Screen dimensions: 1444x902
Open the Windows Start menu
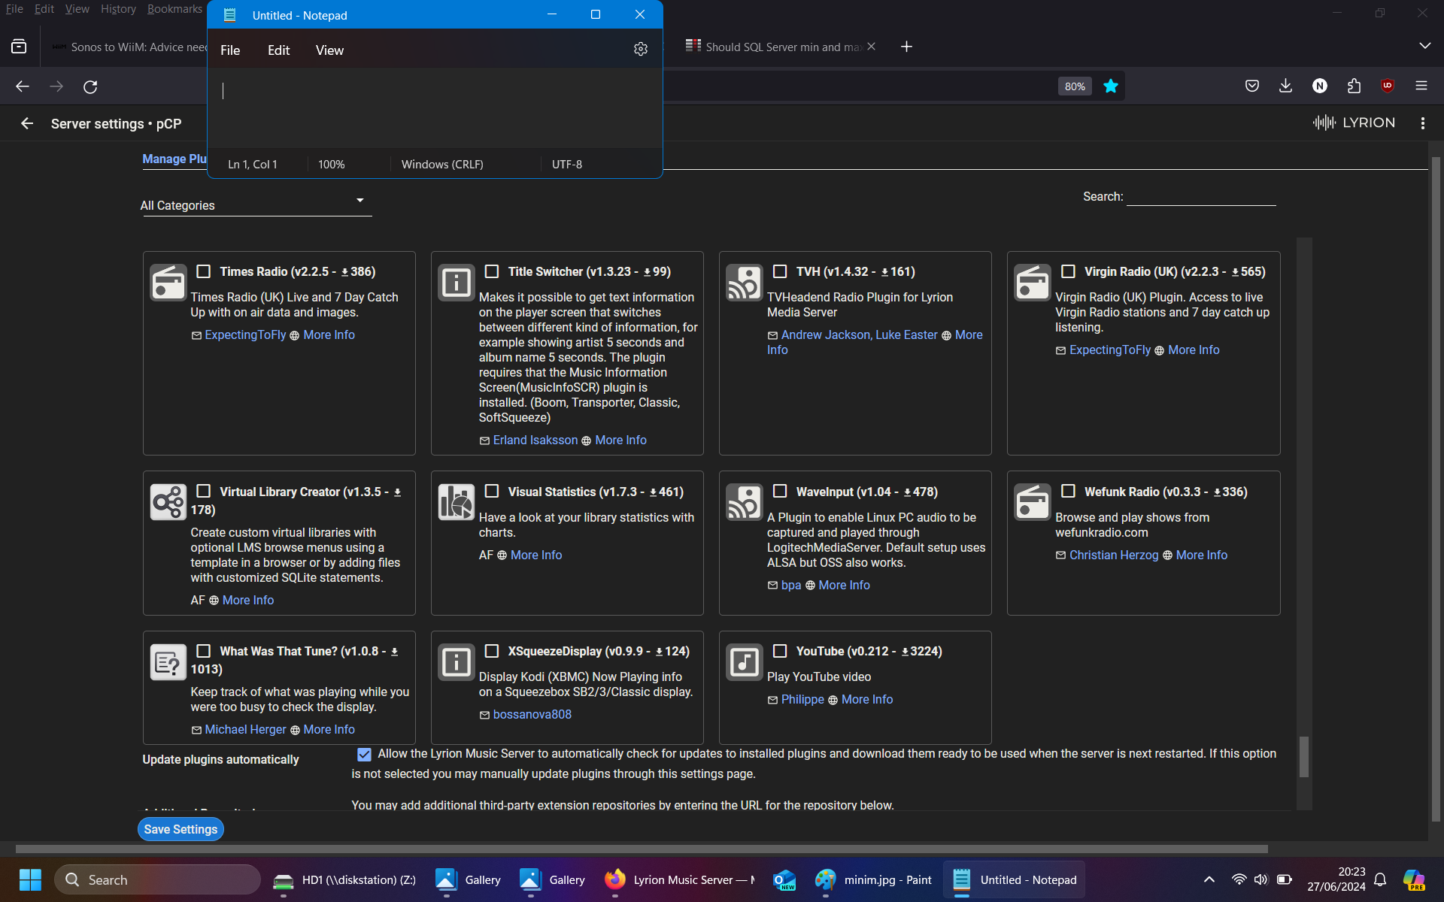30,879
